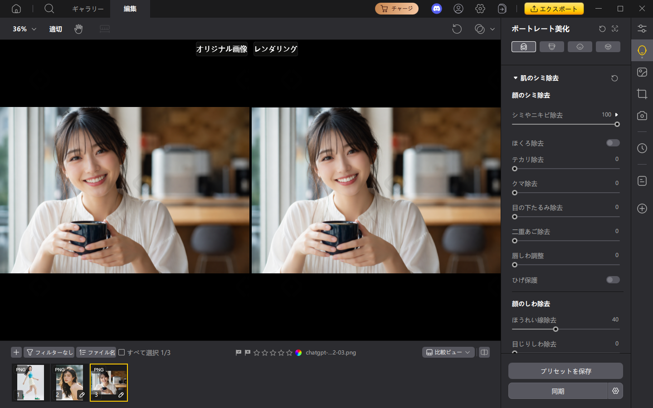Screen dimensions: 653x408
Task: Enable the ひげ保護 toggle
Action: click(613, 280)
